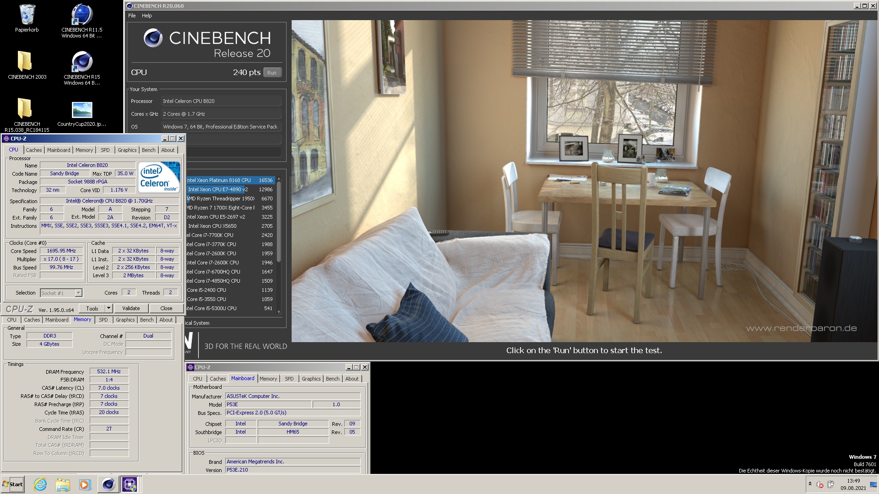Viewport: 879px width, 494px height.
Task: Open the Tools dropdown arrow in CPU-Z
Action: pyautogui.click(x=109, y=308)
